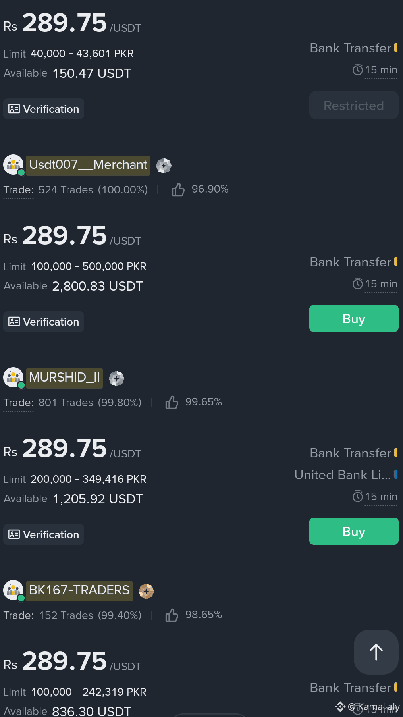The width and height of the screenshot is (403, 717).
Task: Tap thumbs-up icon showing 96.90%
Action: (x=178, y=190)
